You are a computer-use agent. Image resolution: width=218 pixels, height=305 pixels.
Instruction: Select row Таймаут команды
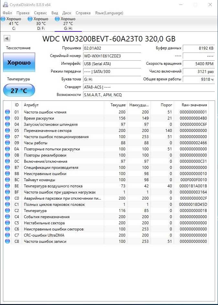point(106,180)
